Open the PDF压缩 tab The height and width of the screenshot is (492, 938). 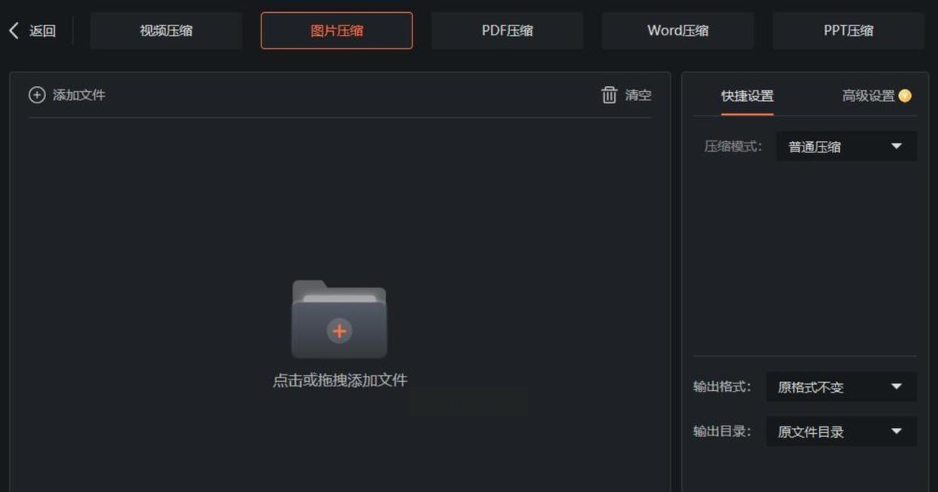pos(508,31)
